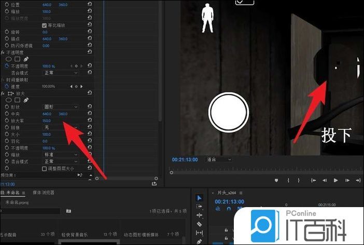
Task: Click the 大小 value 100.0
Action: point(47,134)
